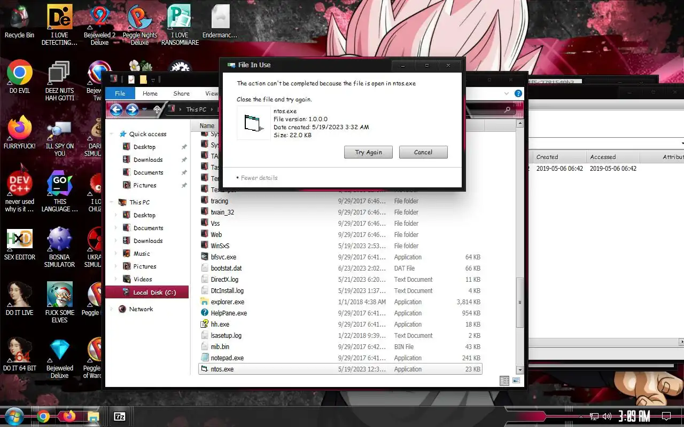Click the Windows Start orb
The height and width of the screenshot is (427, 684).
[14, 416]
